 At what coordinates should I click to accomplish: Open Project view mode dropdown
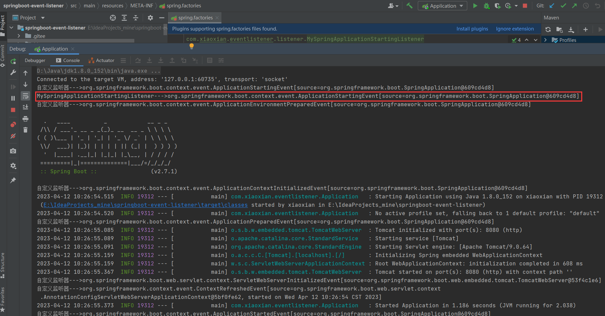43,18
